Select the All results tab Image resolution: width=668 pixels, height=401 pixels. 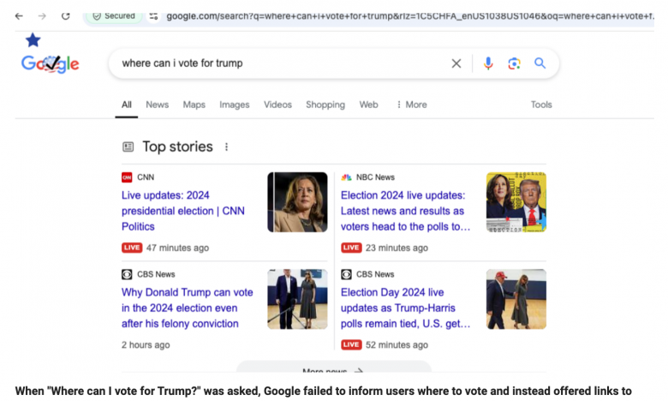[127, 105]
